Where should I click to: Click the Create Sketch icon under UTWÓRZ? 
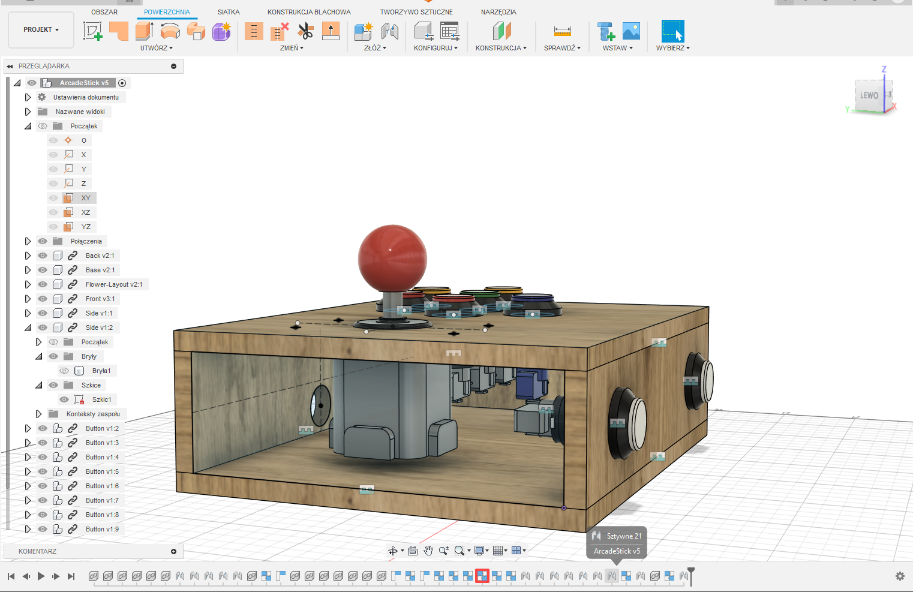[93, 30]
